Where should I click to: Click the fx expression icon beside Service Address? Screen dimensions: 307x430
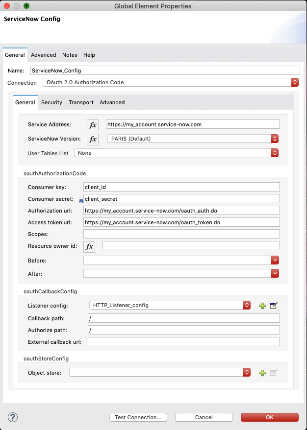click(x=93, y=125)
